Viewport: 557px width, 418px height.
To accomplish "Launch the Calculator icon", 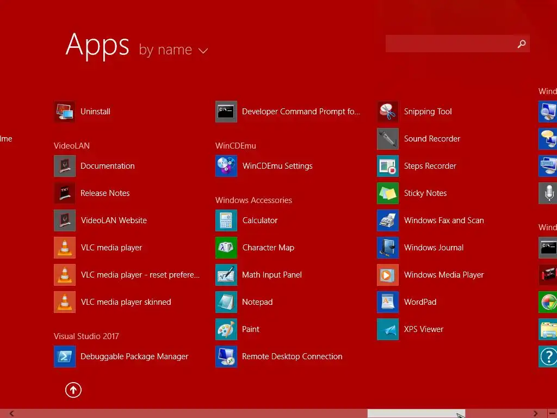I will (226, 220).
